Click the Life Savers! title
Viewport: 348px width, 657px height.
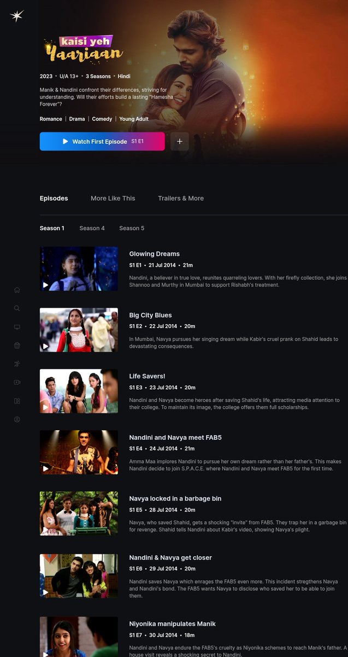pos(147,376)
